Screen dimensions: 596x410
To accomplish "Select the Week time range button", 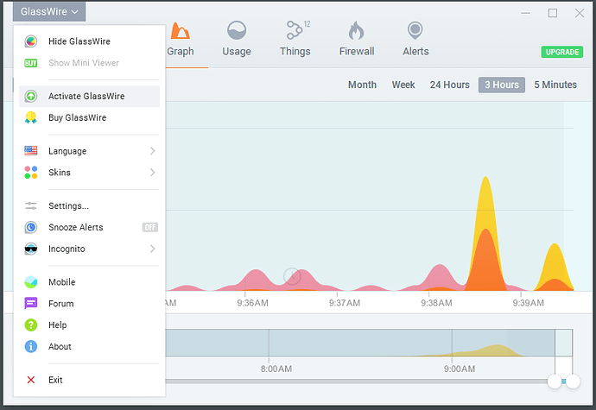I will tap(403, 85).
